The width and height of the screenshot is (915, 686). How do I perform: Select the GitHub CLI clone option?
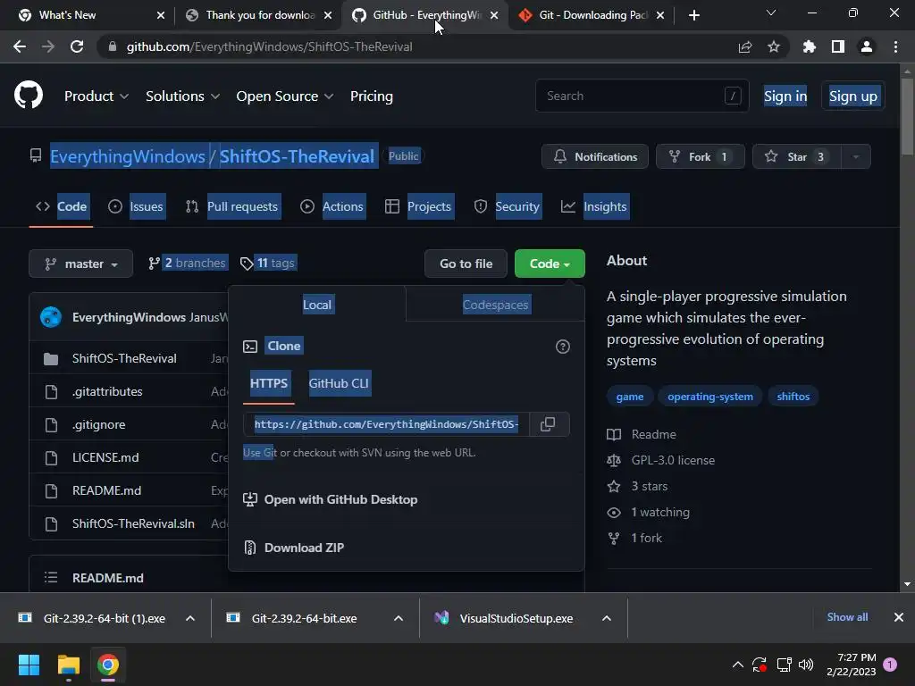point(339,383)
